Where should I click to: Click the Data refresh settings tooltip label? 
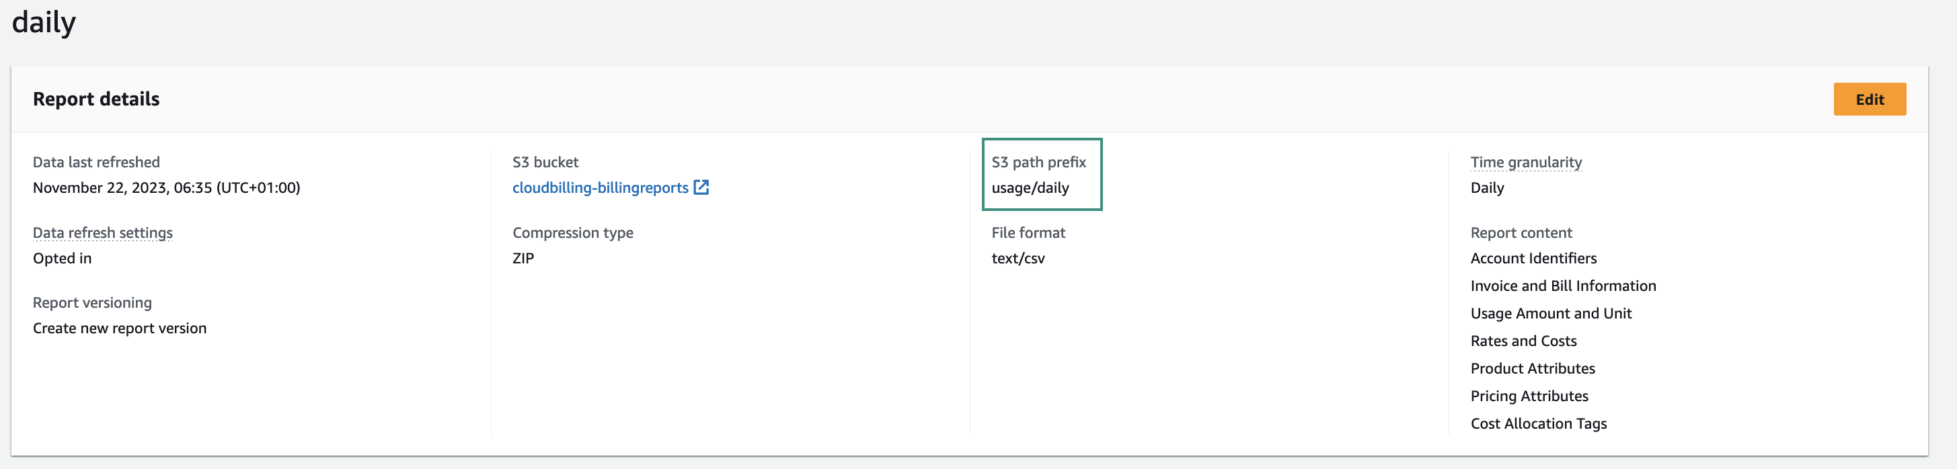(x=103, y=232)
